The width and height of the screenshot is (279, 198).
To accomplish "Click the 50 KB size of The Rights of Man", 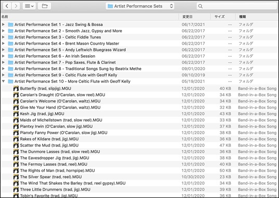I will pyautogui.click(x=225, y=170).
